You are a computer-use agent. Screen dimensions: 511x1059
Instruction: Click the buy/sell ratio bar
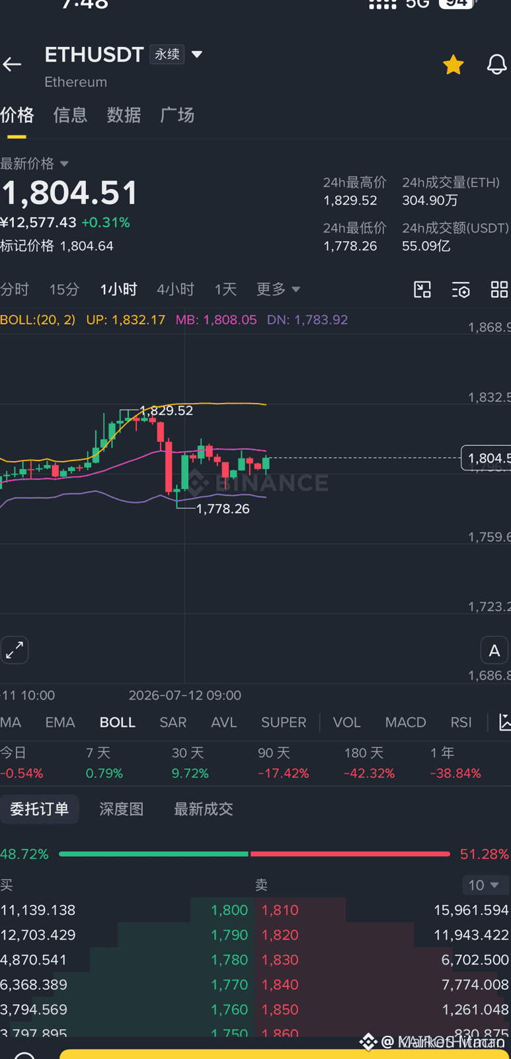[255, 854]
